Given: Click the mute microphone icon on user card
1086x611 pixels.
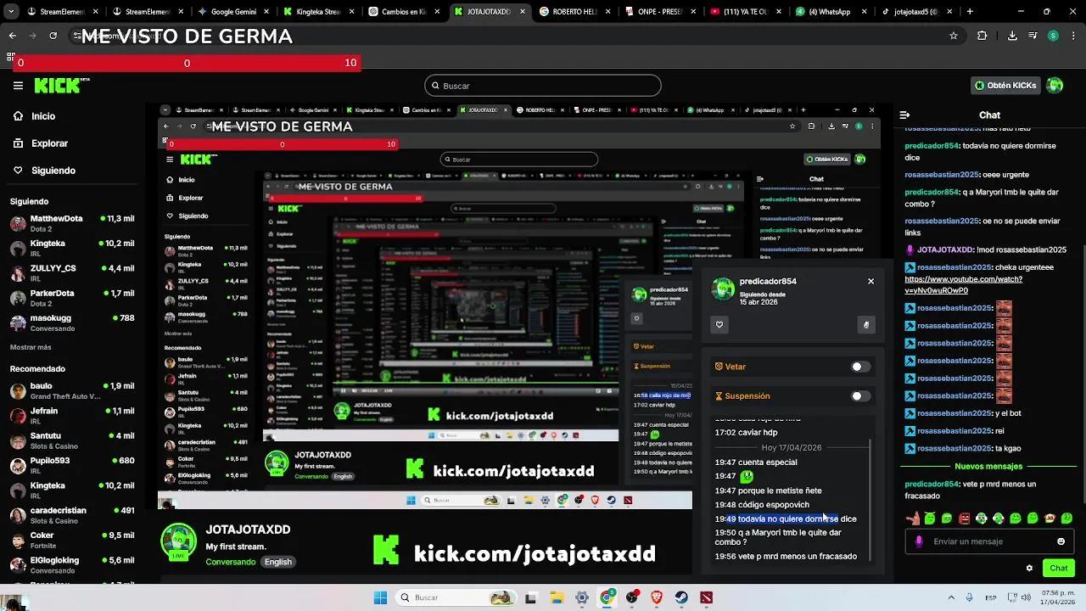Looking at the screenshot, I should point(866,324).
